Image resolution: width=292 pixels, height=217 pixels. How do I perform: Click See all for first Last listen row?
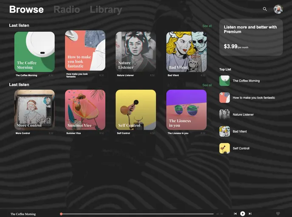207,26
